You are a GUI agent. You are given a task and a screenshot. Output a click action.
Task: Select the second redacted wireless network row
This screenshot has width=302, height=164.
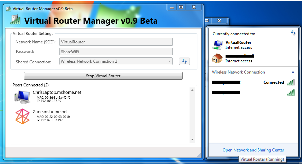(x=253, y=93)
